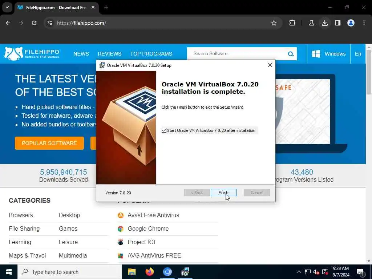Click Finish in VirtualBox Setup
Viewport: 372px width, 279px height.
[223, 193]
